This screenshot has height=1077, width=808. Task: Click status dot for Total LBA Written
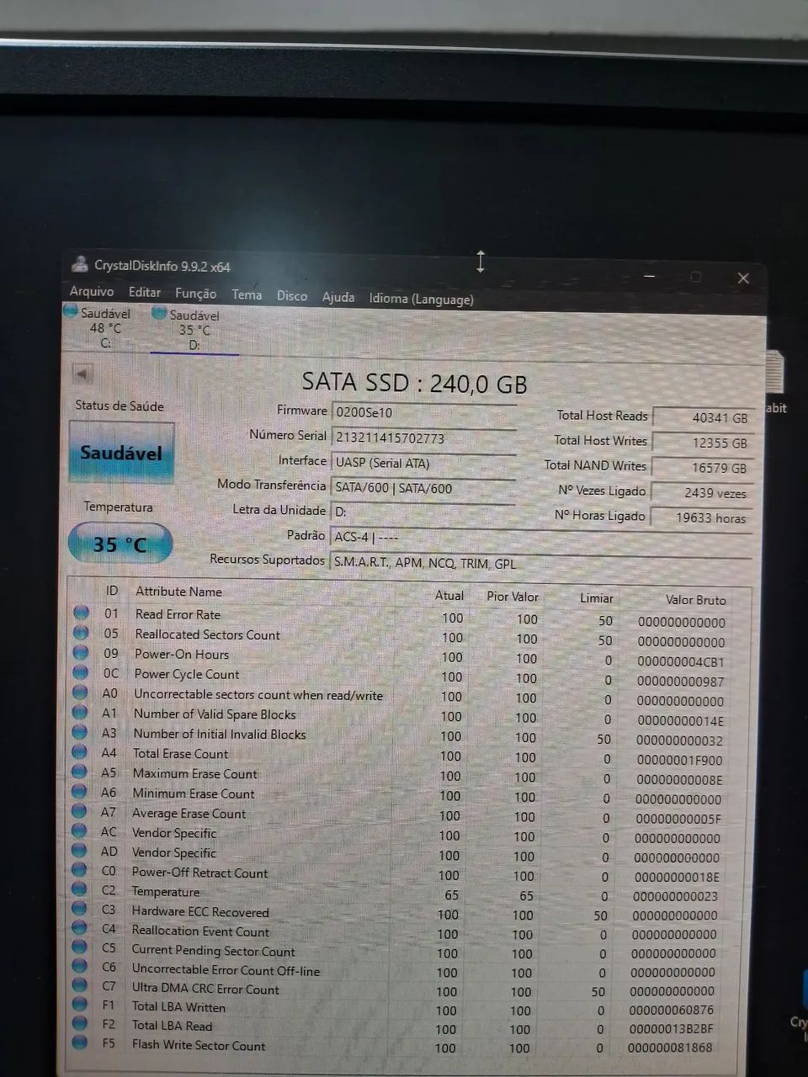pyautogui.click(x=80, y=1005)
